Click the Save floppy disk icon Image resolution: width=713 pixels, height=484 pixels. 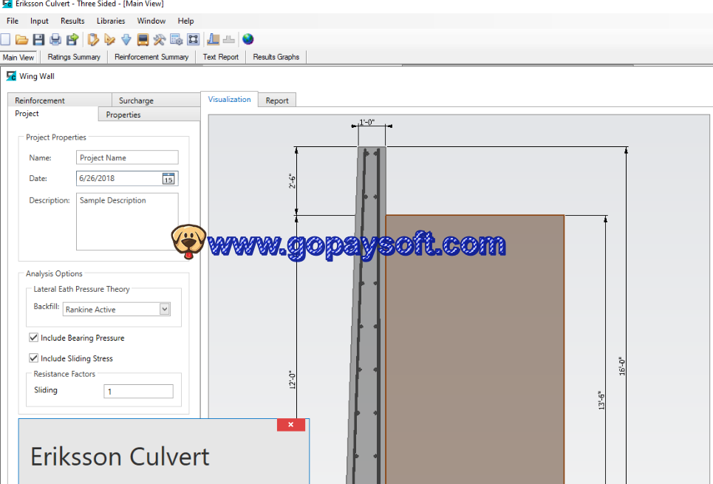38,39
